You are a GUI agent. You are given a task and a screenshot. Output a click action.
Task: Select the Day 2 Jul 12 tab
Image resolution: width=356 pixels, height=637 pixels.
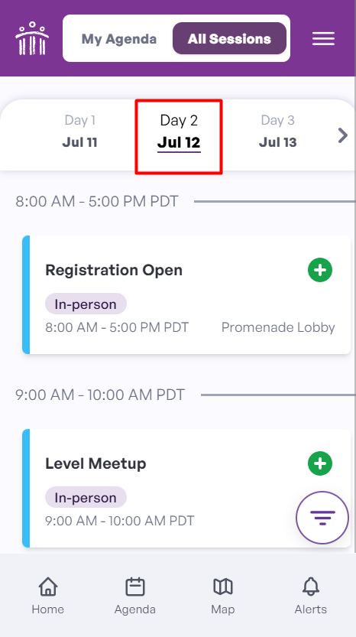tap(179, 132)
